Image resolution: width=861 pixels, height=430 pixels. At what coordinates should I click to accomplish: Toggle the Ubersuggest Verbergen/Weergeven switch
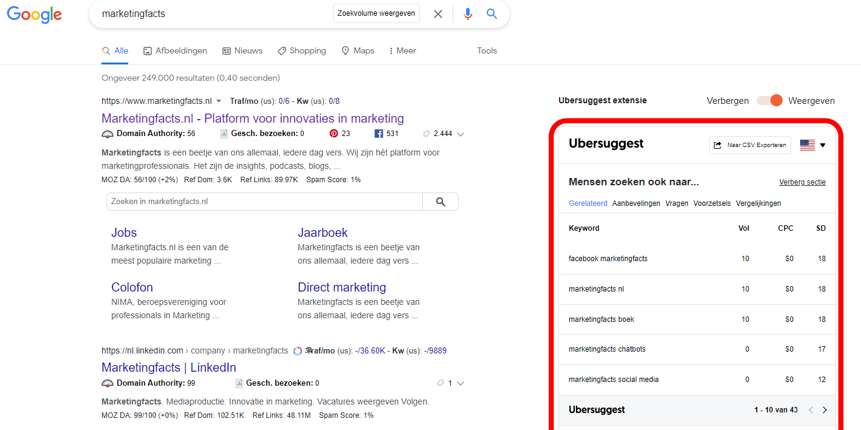769,101
